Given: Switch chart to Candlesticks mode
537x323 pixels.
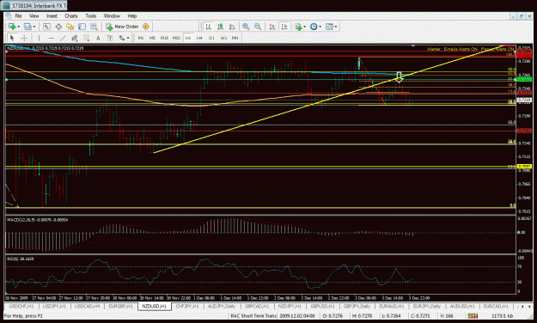Looking at the screenshot, I should [x=220, y=27].
